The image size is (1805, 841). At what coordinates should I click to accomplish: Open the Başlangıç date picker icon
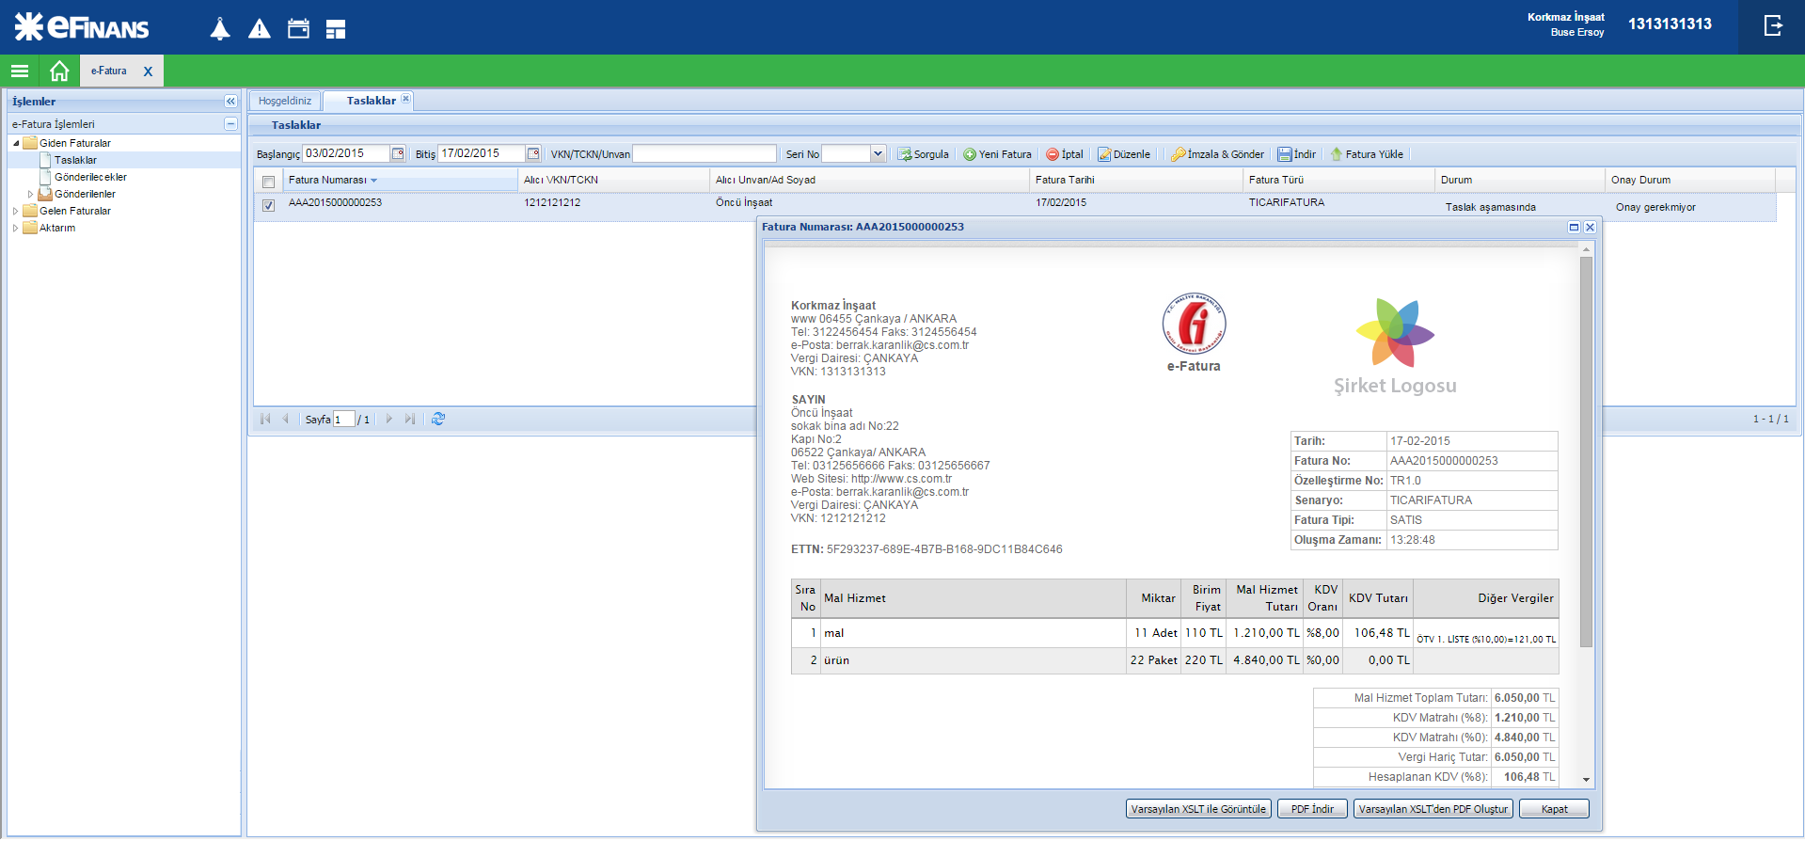(398, 153)
